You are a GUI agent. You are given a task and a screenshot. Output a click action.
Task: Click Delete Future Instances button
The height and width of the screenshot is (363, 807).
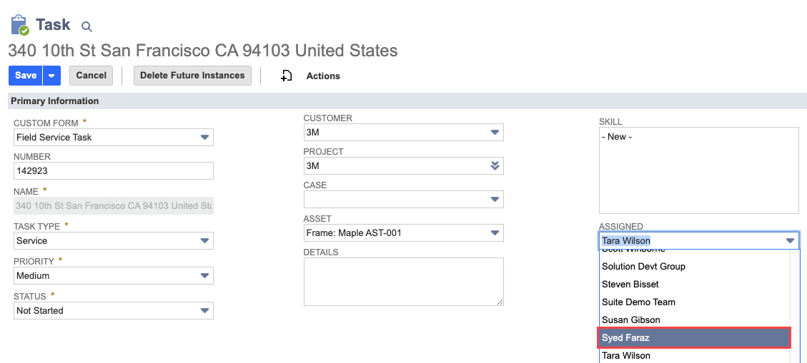[192, 76]
